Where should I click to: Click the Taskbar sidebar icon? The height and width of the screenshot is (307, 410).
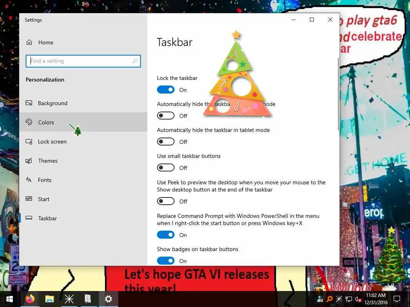[29, 218]
